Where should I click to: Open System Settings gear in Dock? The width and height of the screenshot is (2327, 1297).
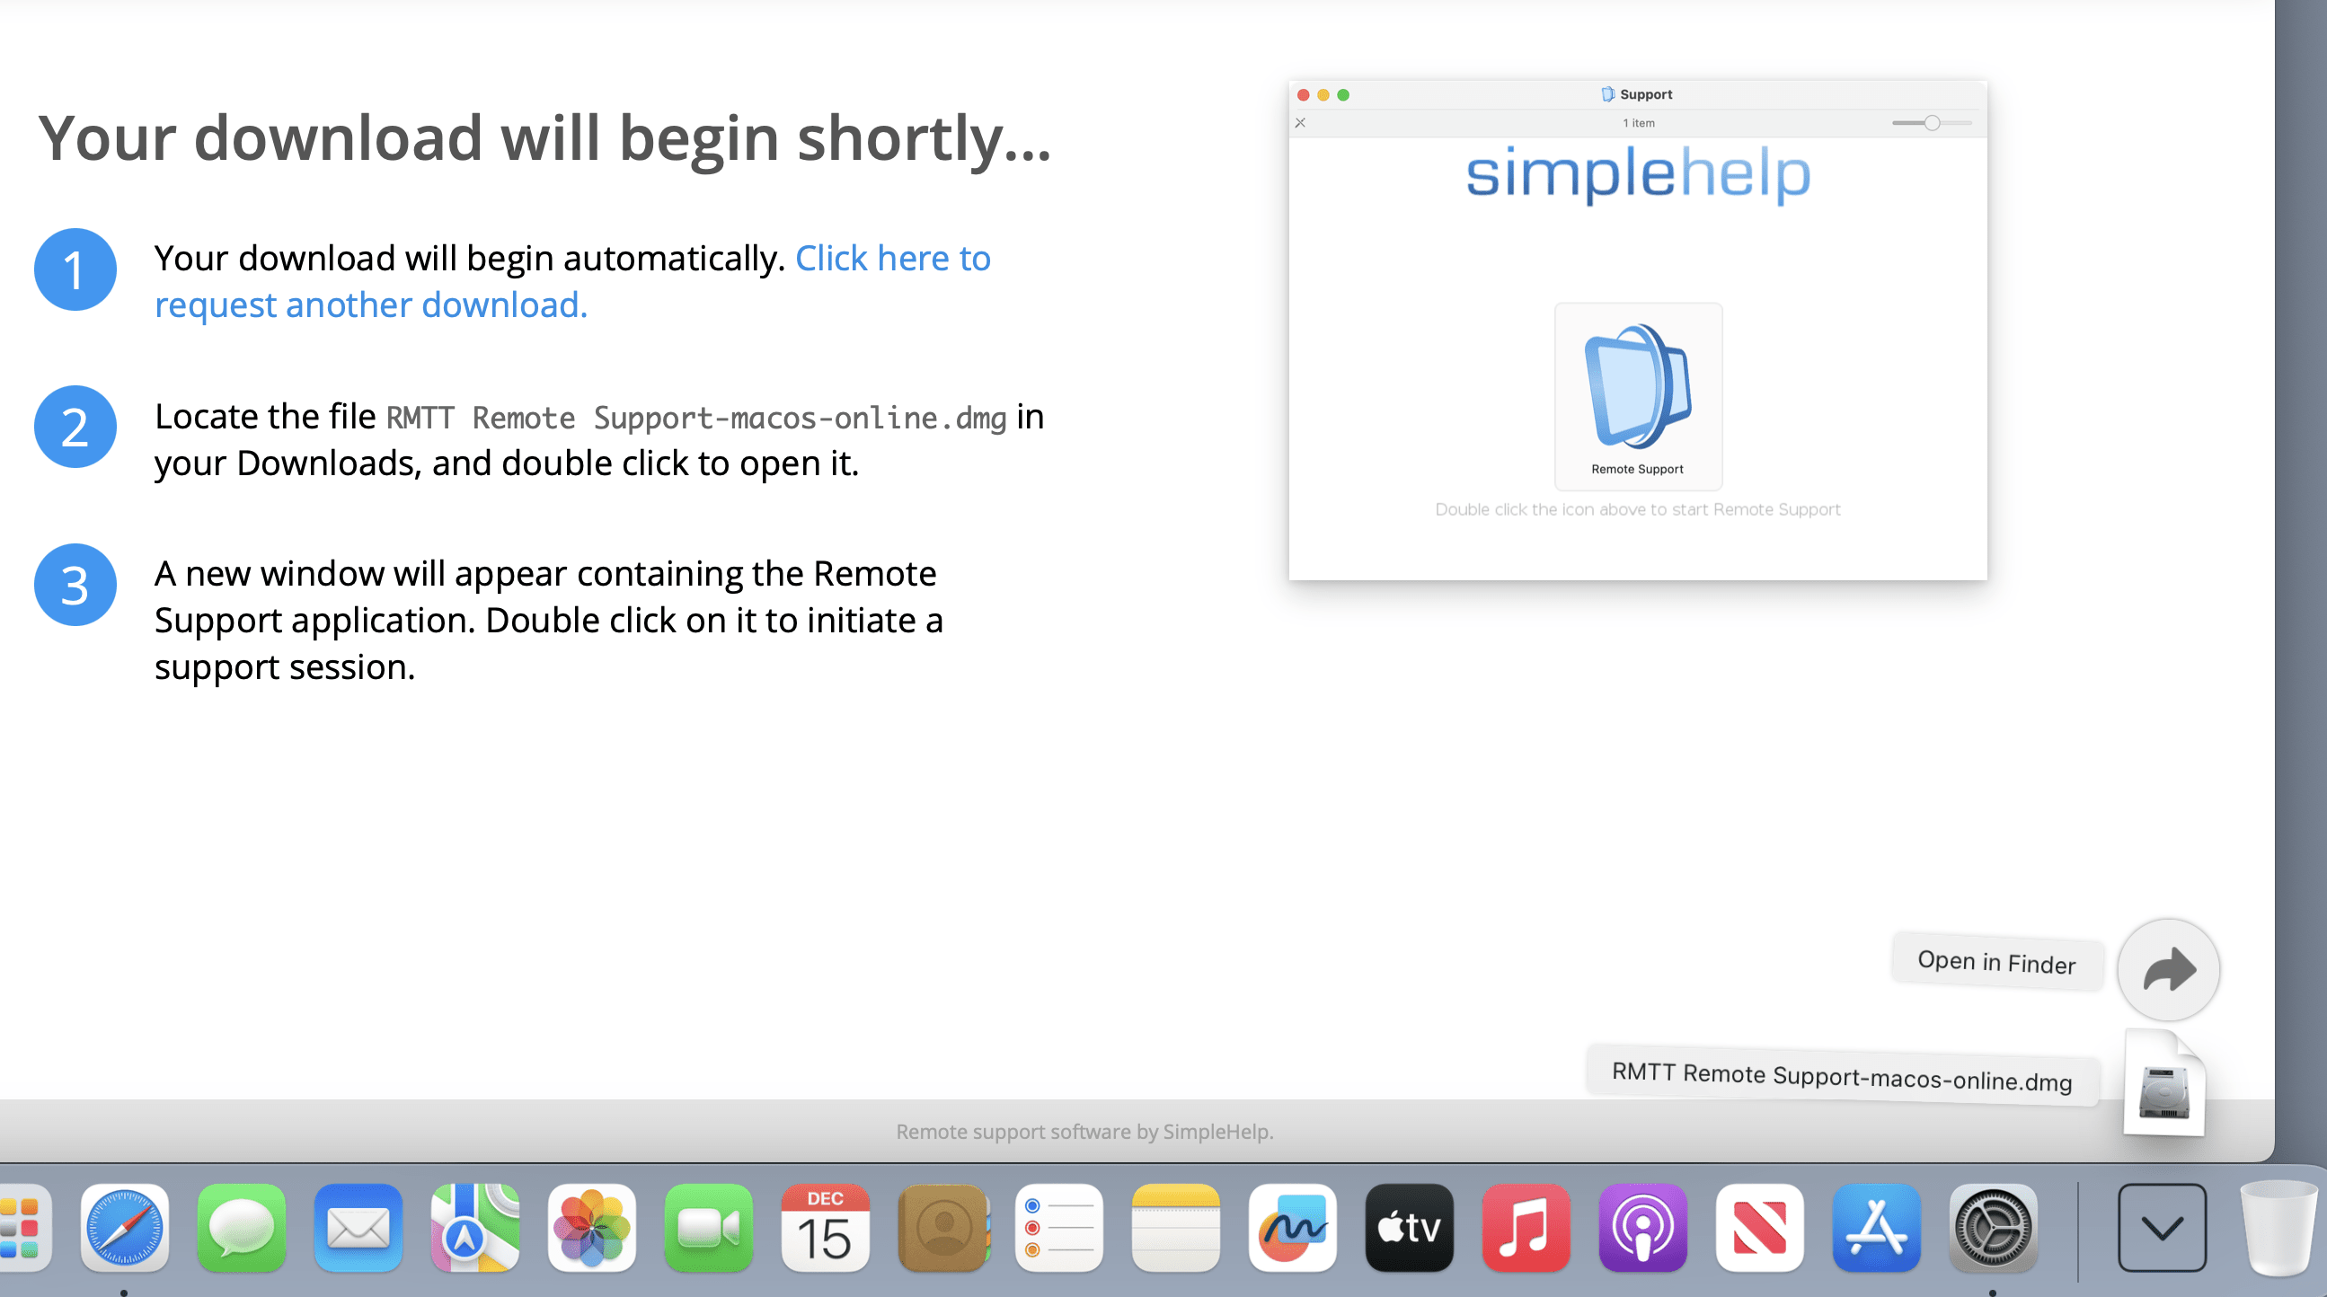tap(1993, 1228)
